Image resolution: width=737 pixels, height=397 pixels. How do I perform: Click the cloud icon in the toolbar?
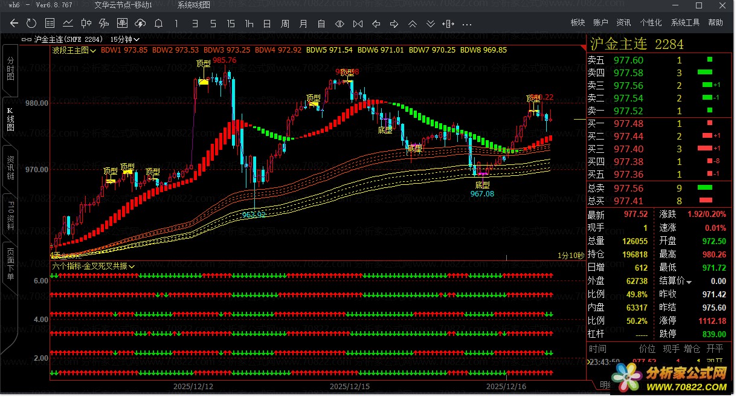140,24
